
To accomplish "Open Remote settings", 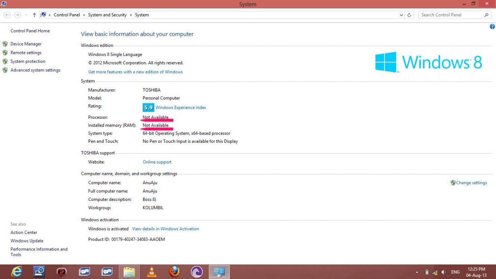I will [26, 53].
